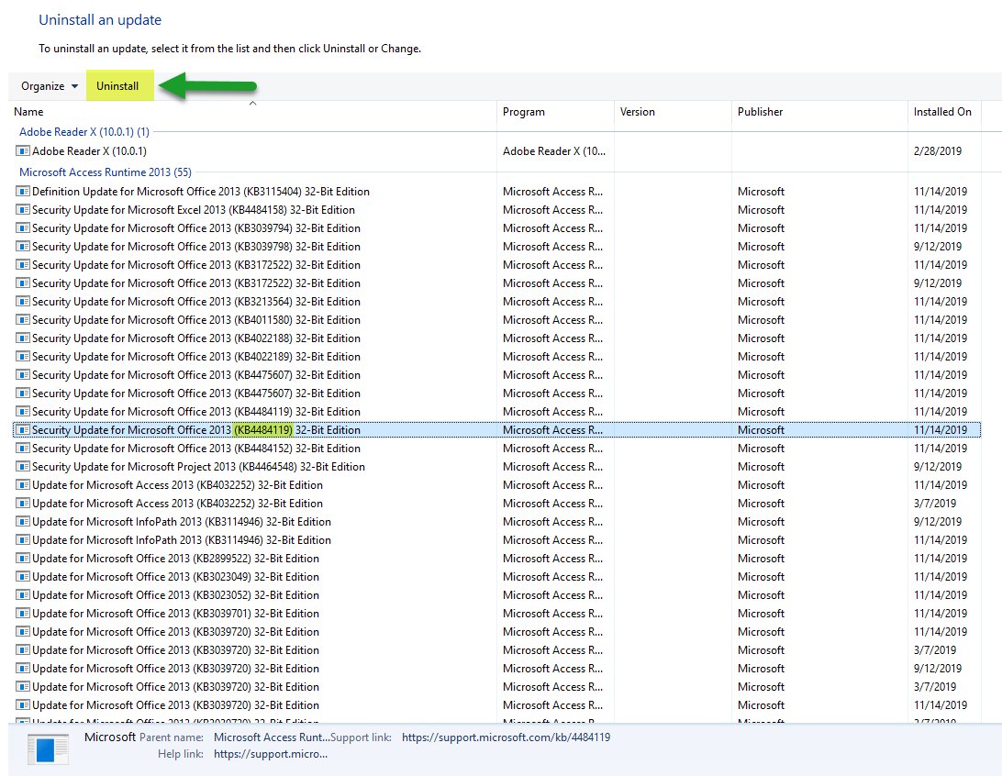Click 'Microsoft Access R...' in the KB4011580 row
The image size is (1002, 776).
tap(552, 320)
